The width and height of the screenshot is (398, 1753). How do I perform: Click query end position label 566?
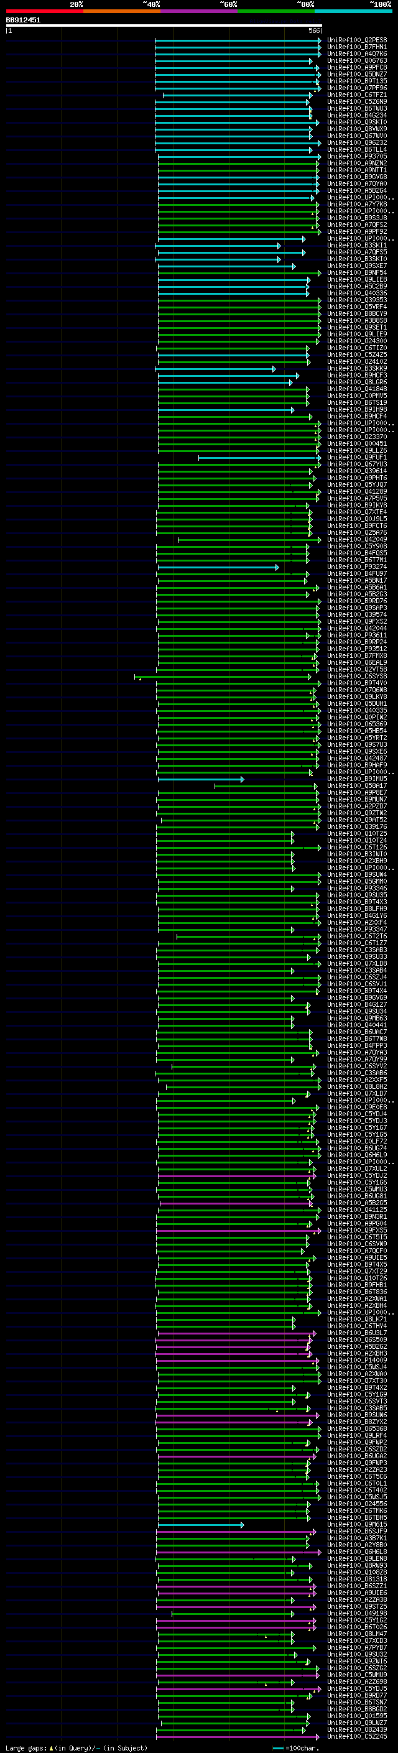coord(313,30)
